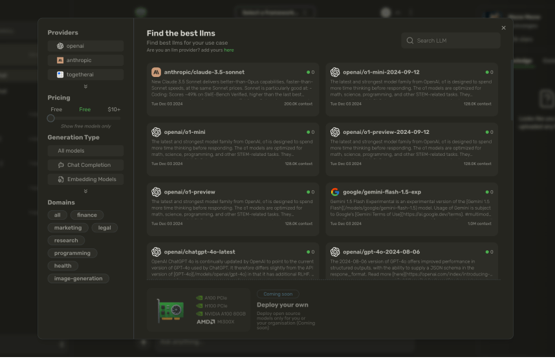Click the $10+ end of pricing slider
The width and height of the screenshot is (555, 359).
point(114,109)
